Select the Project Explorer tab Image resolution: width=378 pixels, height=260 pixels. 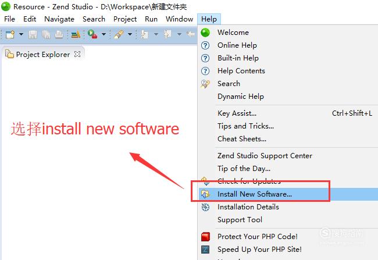pos(43,55)
